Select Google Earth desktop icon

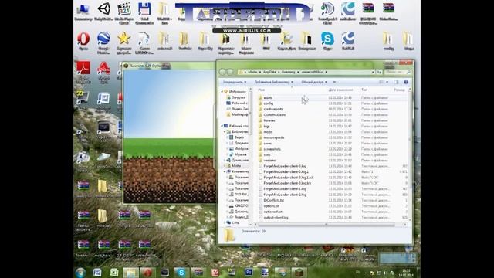(103, 42)
